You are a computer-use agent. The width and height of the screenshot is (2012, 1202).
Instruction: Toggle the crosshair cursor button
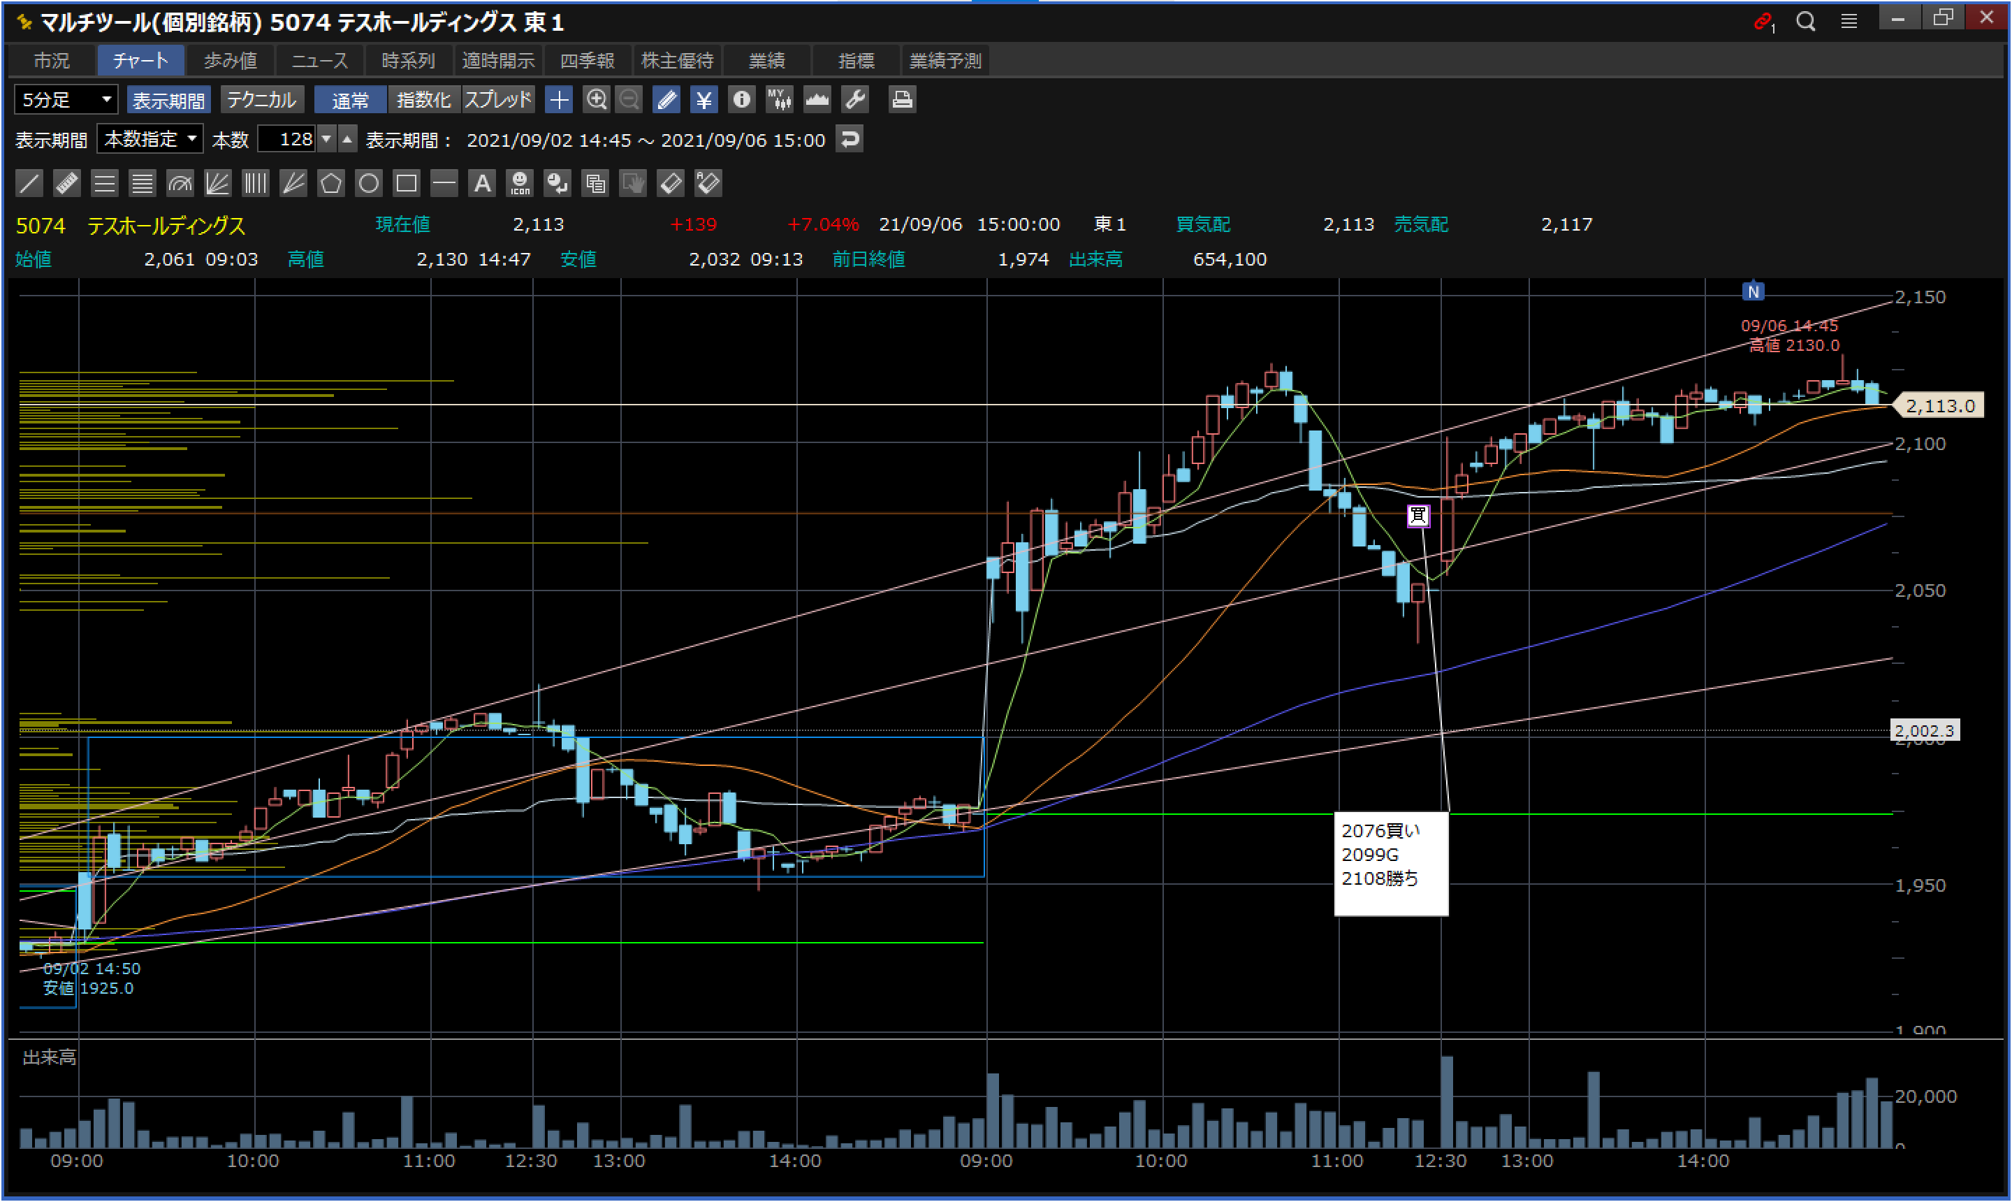(x=559, y=100)
